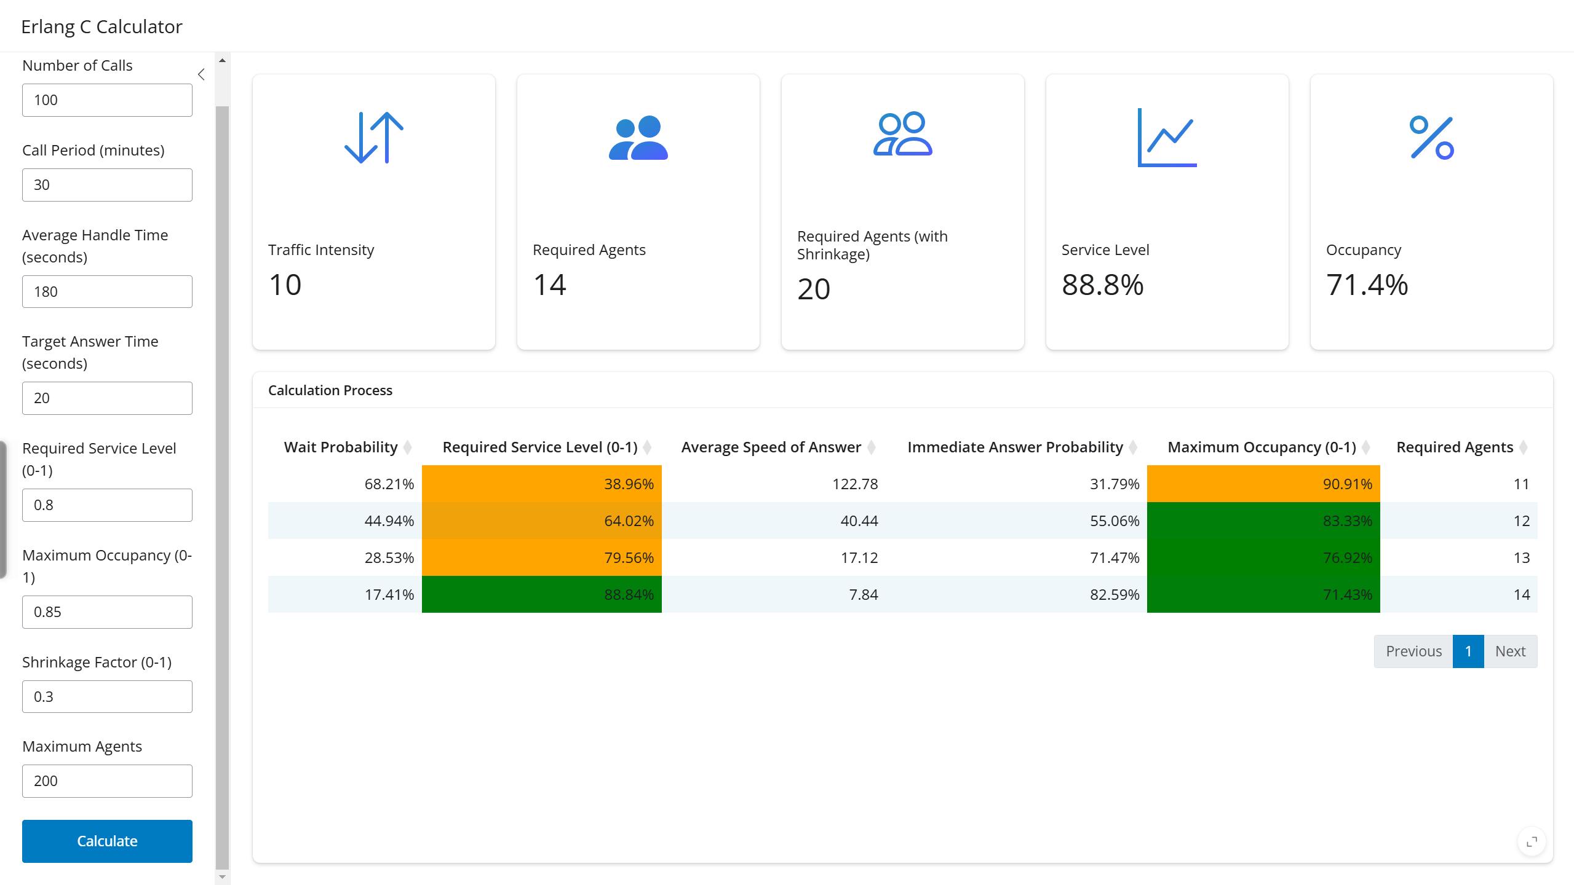Screen dimensions: 1574x885
Task: Sort by Maximum Occupancy column header
Action: (1262, 447)
